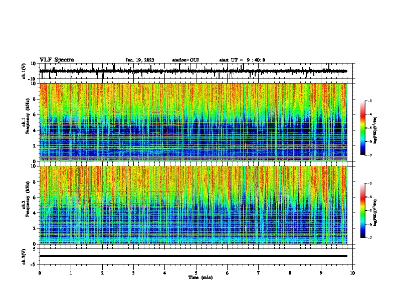Click the "10" kHz tick on ch.2 frequency axis
This screenshot has width=397, height=306.
[x=34, y=166]
